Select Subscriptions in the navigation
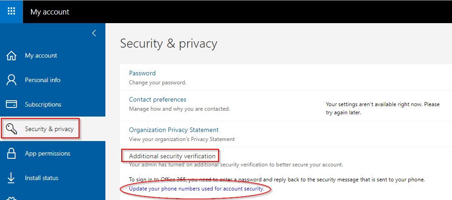 coord(43,104)
